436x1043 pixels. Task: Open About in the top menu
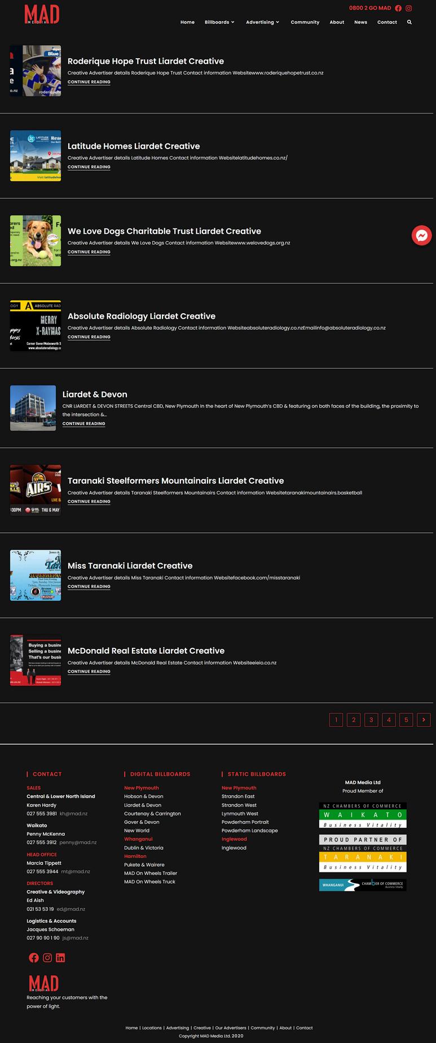click(x=337, y=22)
